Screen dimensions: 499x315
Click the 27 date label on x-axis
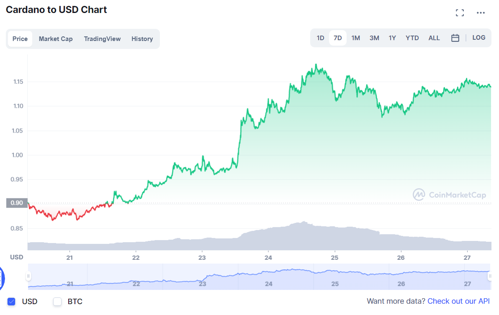pyautogui.click(x=467, y=257)
